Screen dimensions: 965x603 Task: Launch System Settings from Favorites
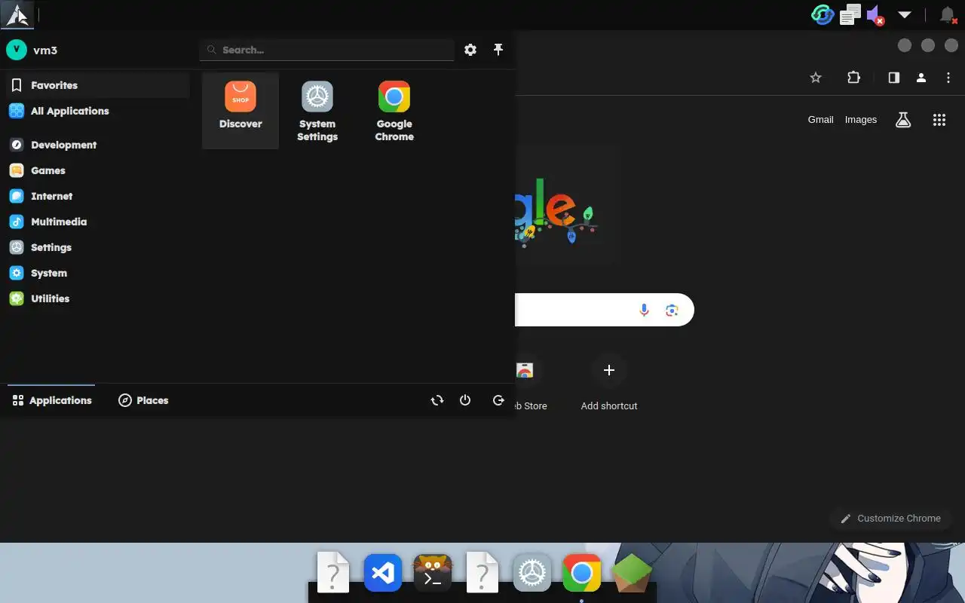click(317, 110)
